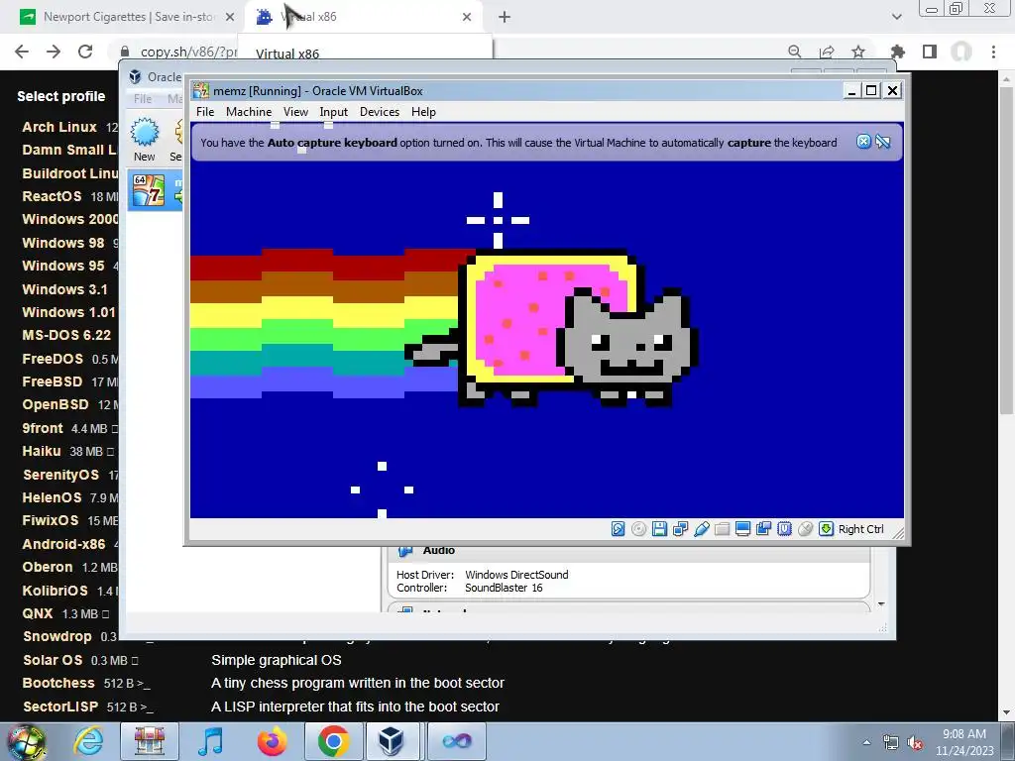Bookmark this page with the star icon
Viewport: 1015px width, 761px height.
tap(858, 52)
